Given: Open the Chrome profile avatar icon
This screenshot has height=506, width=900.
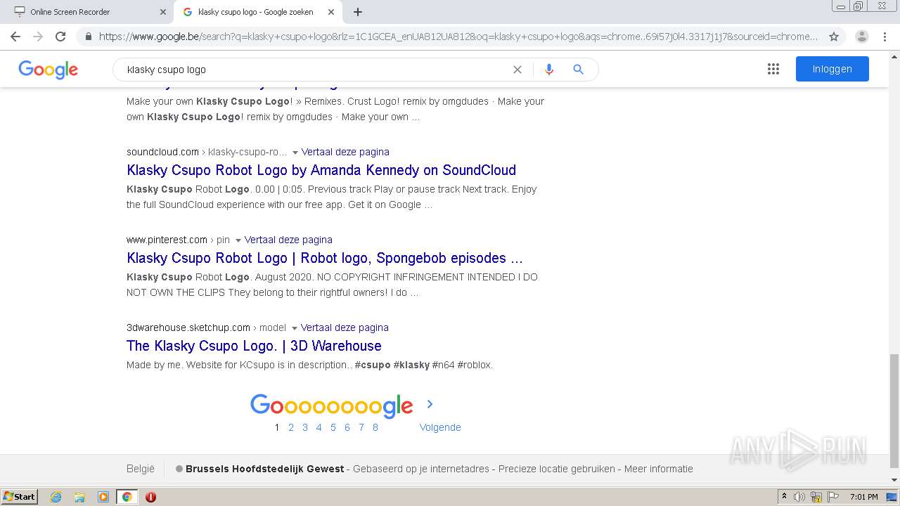Looking at the screenshot, I should pyautogui.click(x=862, y=37).
